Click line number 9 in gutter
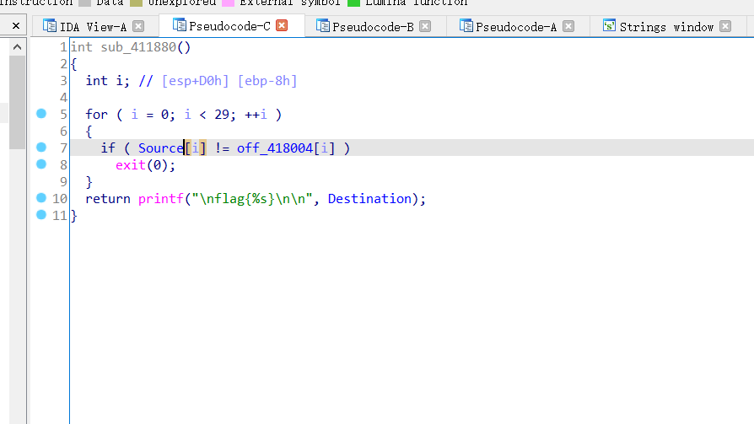This screenshot has height=424, width=754. (63, 182)
